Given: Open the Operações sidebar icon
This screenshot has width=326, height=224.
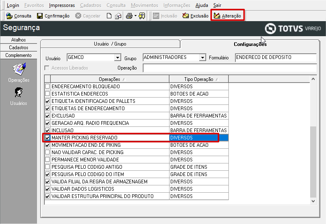Looking at the screenshot, I should pyautogui.click(x=19, y=69).
